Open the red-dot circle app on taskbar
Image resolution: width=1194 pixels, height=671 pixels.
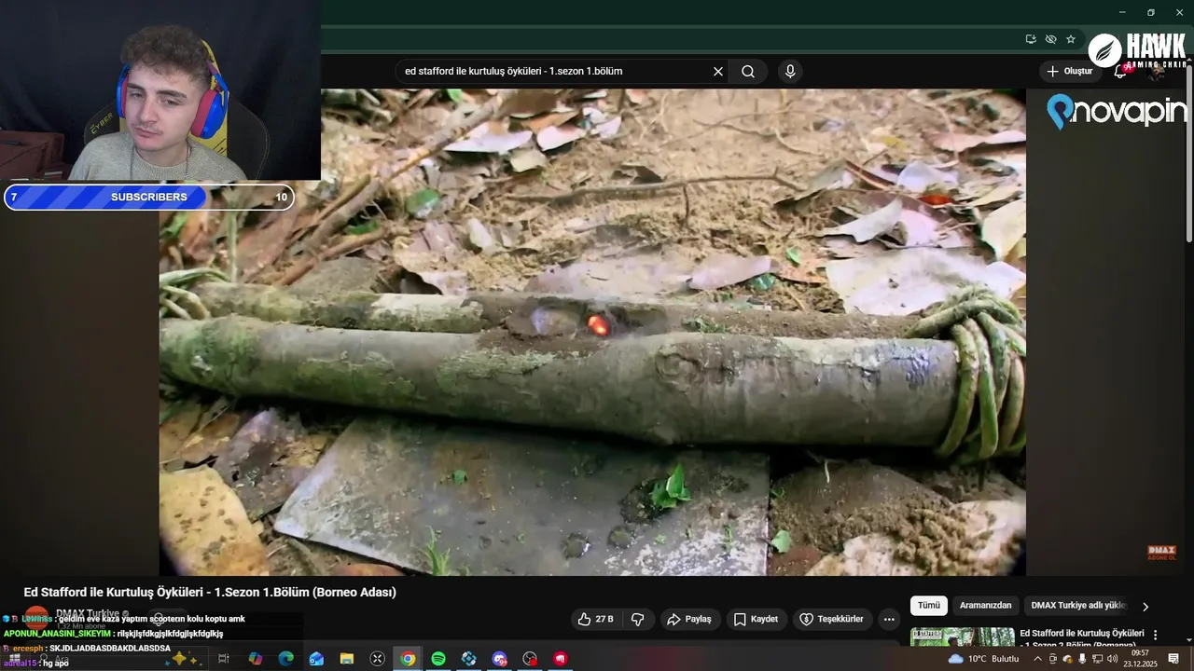(530, 659)
